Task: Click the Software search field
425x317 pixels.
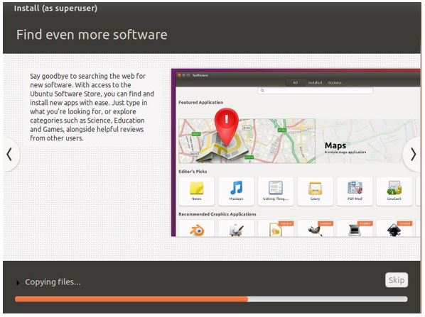Action: 316,90
